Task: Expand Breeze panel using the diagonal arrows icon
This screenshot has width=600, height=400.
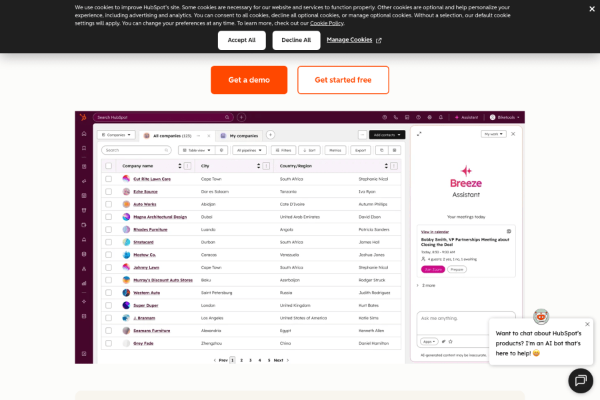Action: 419,133
